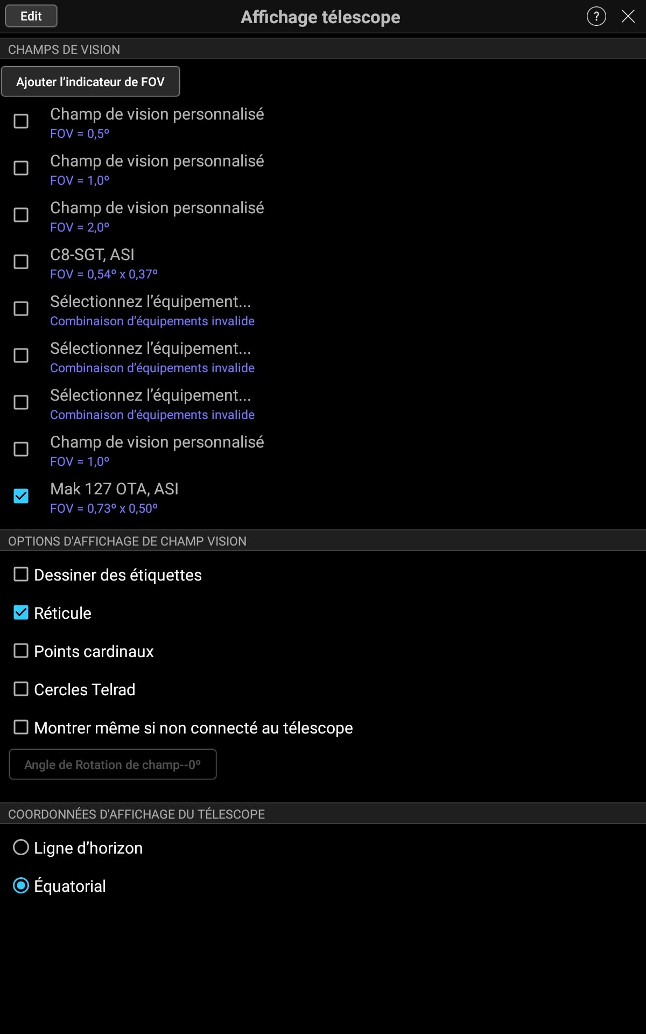Disable the Réticule checkbox

click(x=21, y=613)
